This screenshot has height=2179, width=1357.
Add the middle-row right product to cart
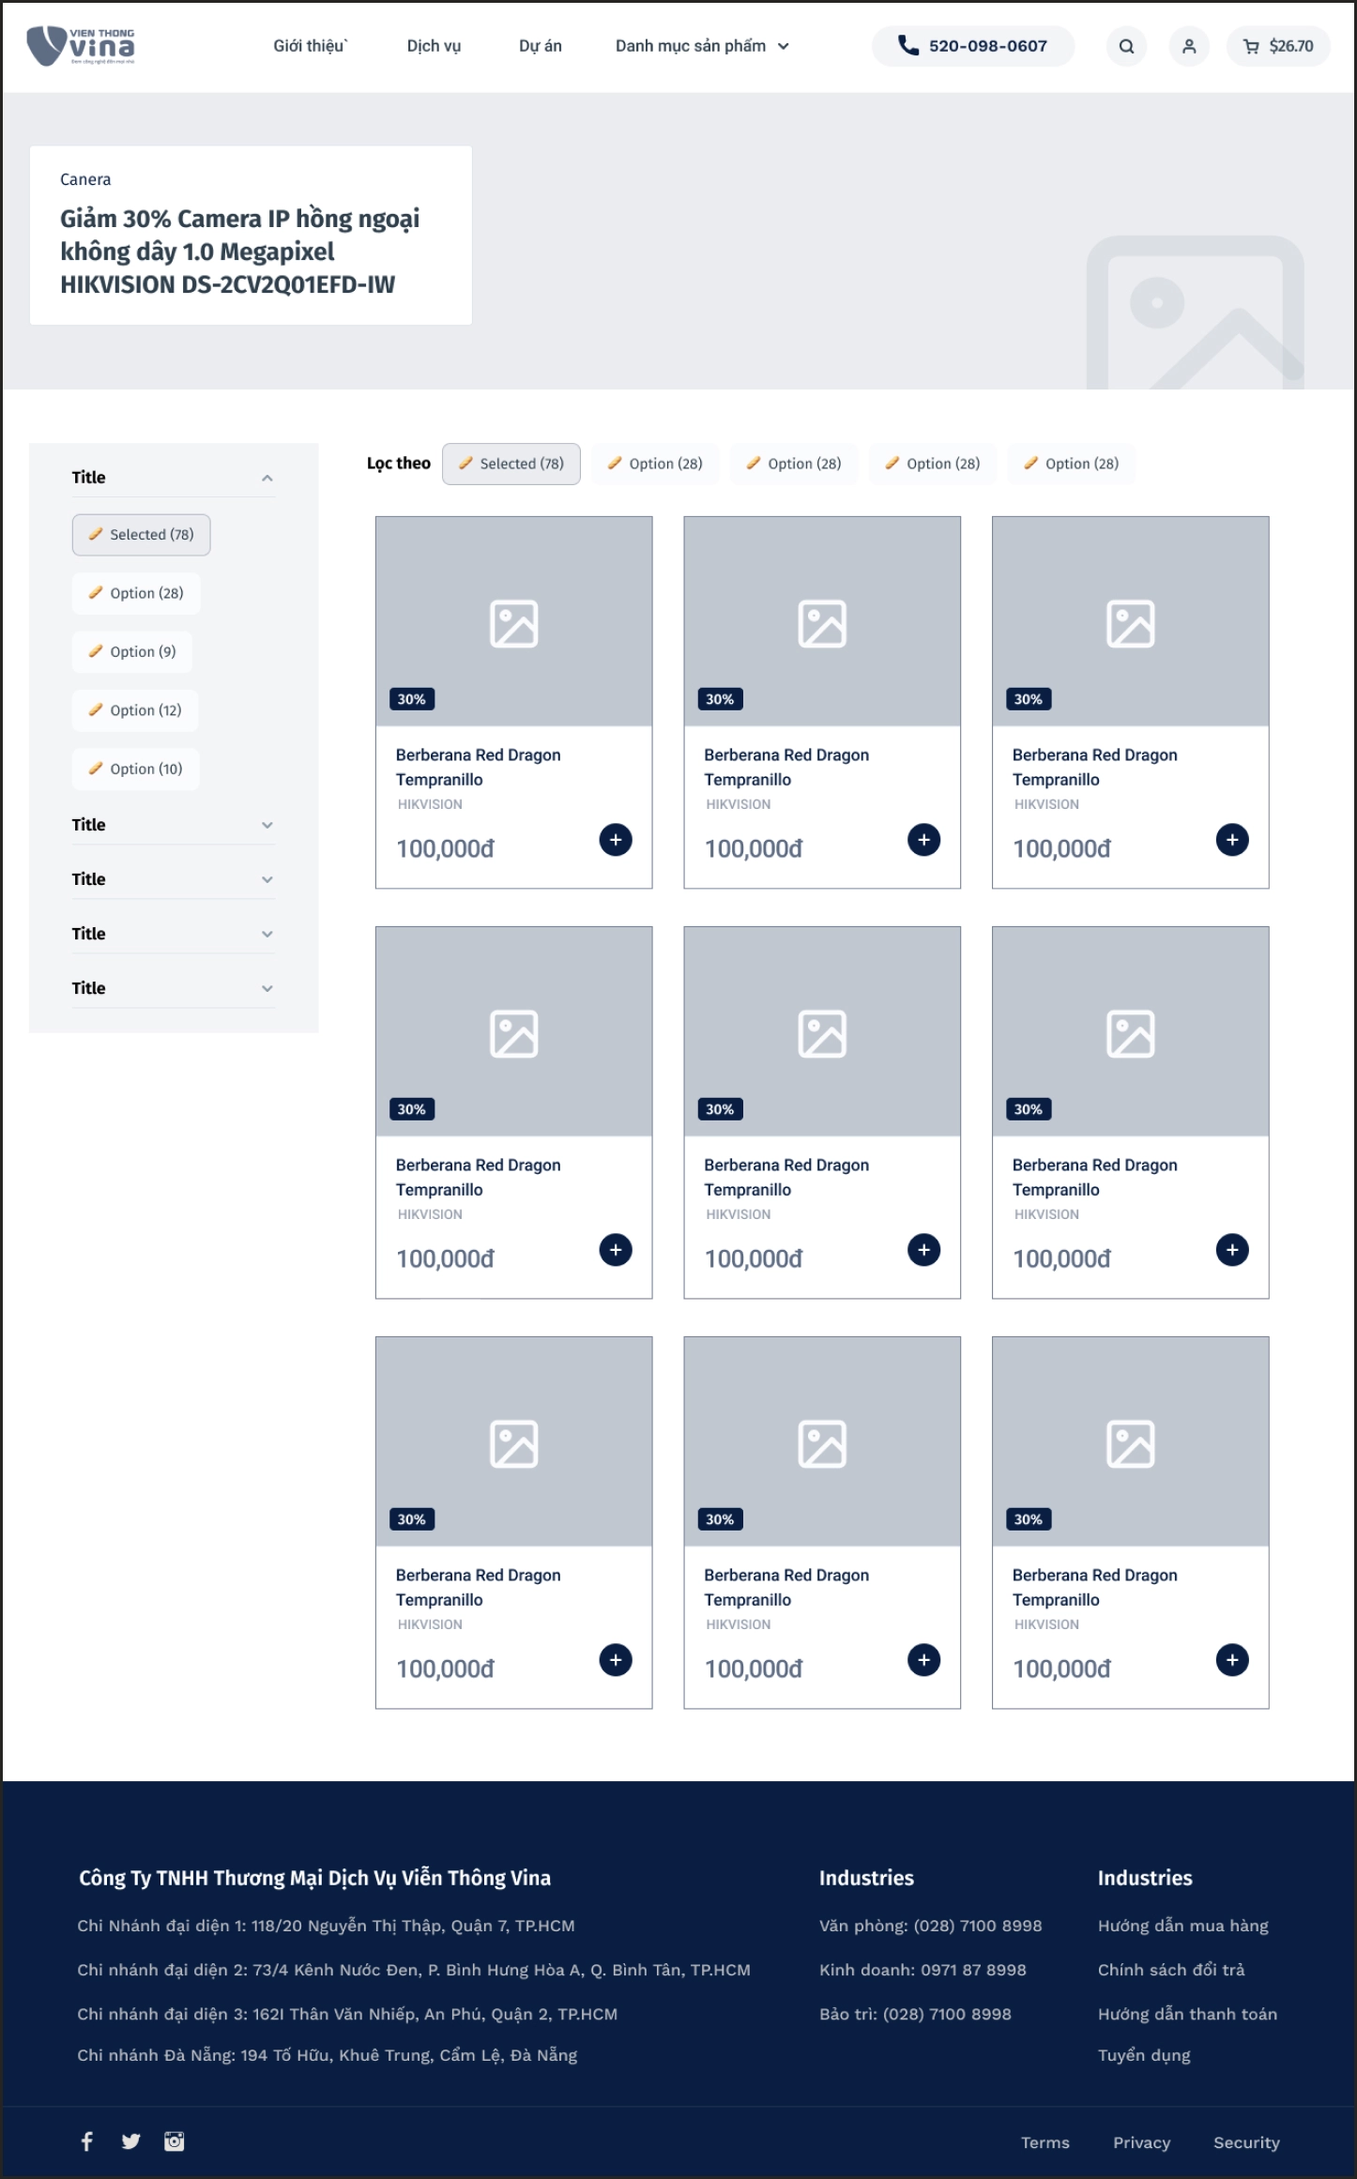point(1232,1250)
